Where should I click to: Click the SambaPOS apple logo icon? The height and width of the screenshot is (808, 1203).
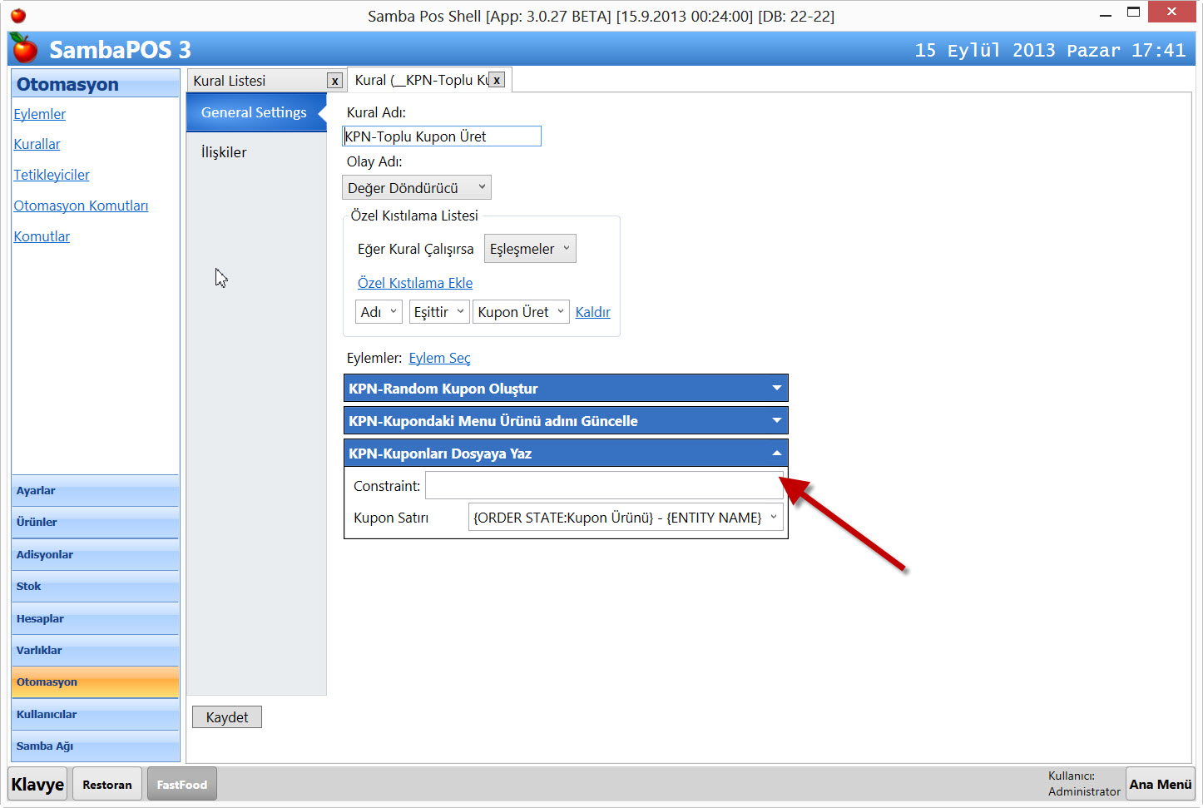[25, 49]
